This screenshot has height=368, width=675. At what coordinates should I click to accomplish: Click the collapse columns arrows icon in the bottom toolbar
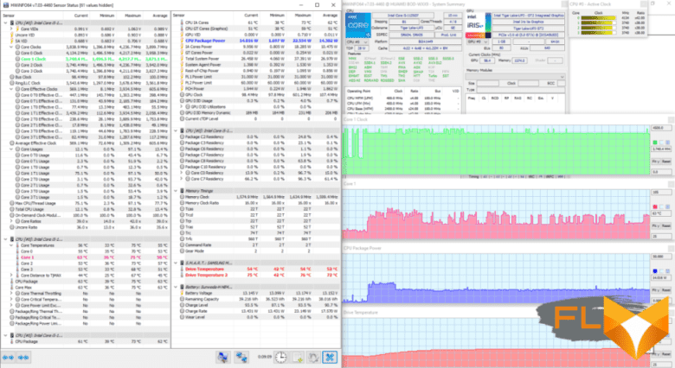click(23, 358)
